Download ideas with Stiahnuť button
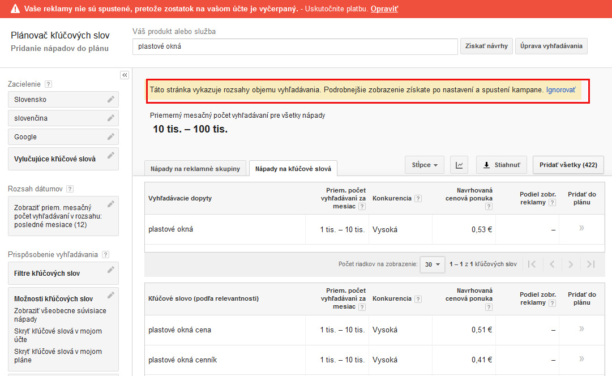 coord(502,165)
